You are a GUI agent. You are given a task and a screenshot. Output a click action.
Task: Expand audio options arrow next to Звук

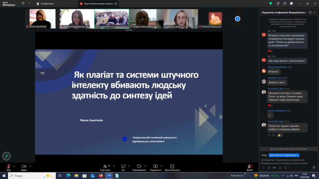click(15, 166)
